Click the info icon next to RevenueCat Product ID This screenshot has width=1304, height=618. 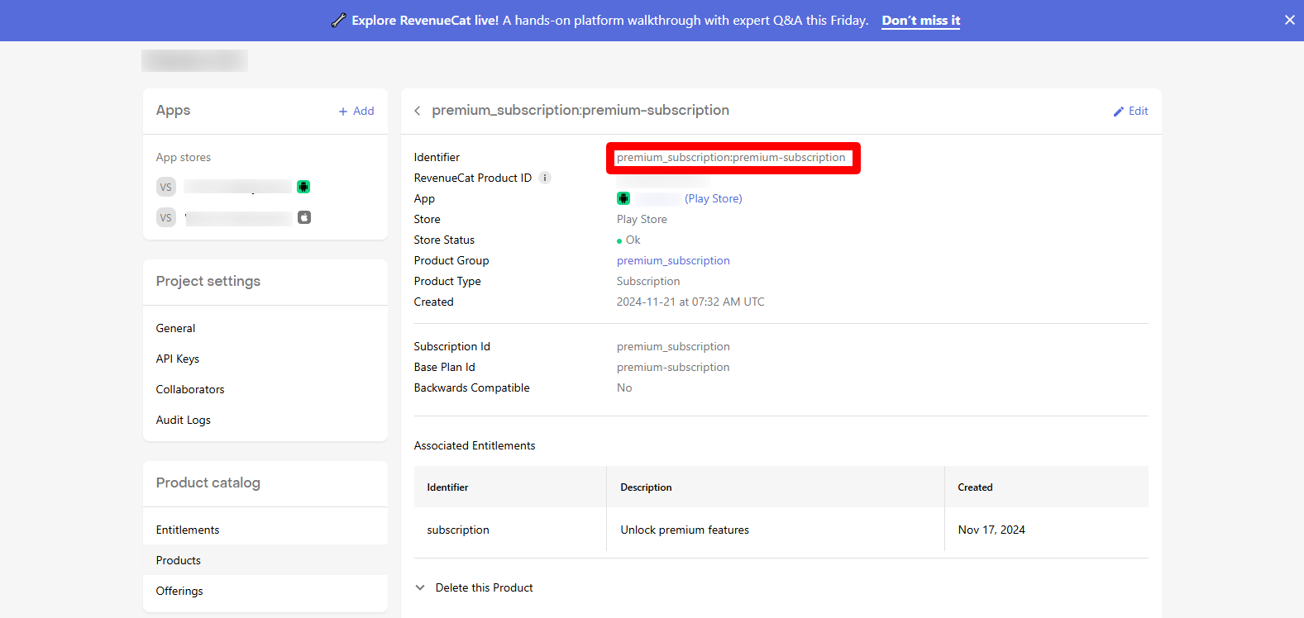(545, 178)
